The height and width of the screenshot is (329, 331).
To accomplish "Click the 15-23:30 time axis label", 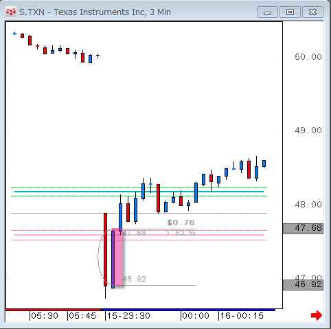I will (x=128, y=316).
